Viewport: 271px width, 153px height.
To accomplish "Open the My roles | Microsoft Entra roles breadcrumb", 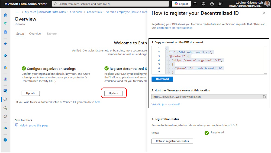I will (x=45, y=12).
